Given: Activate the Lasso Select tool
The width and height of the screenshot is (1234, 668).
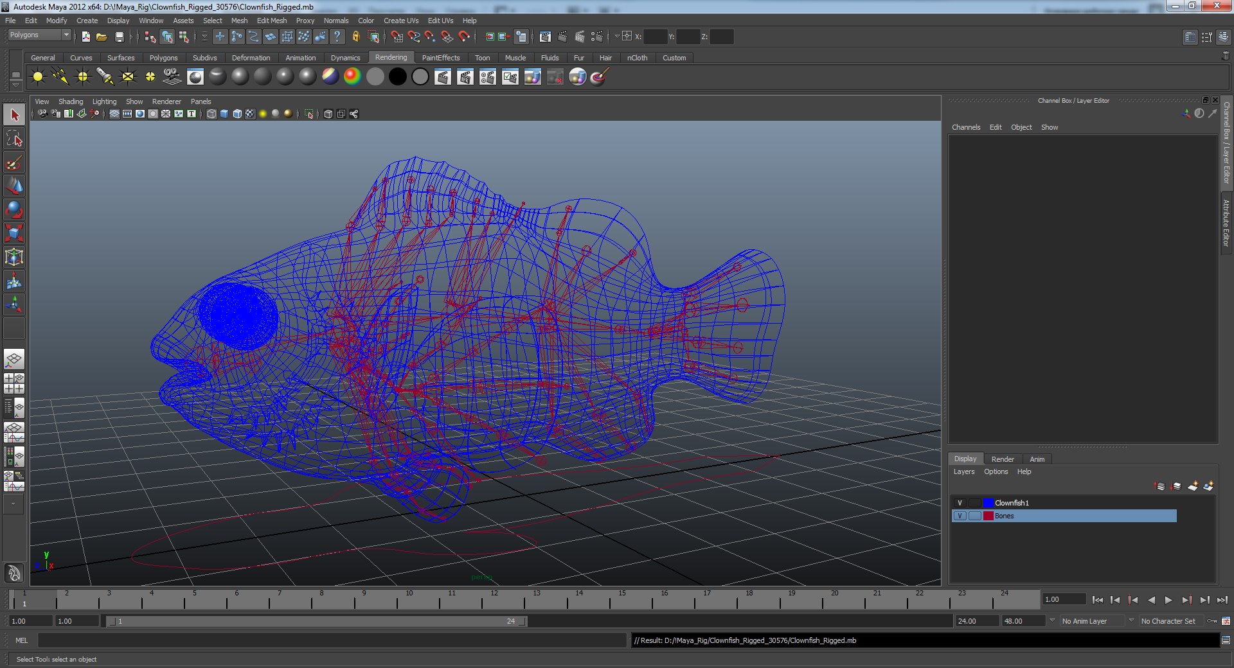Looking at the screenshot, I should click(14, 139).
